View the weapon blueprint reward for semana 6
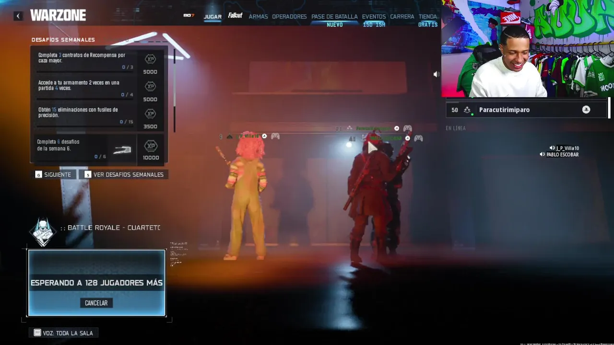Image resolution: width=614 pixels, height=345 pixels. 122,150
